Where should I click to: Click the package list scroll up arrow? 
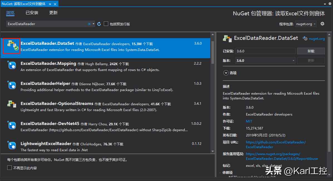pos(213,35)
